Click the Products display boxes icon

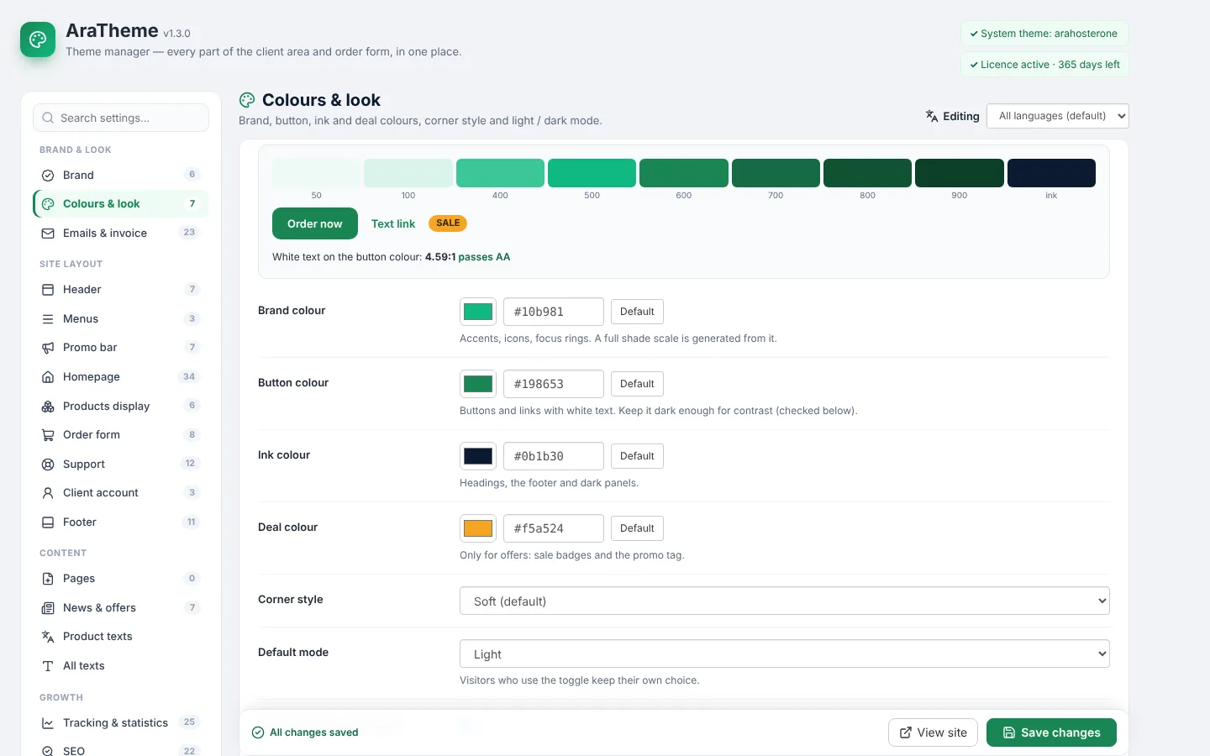click(48, 407)
